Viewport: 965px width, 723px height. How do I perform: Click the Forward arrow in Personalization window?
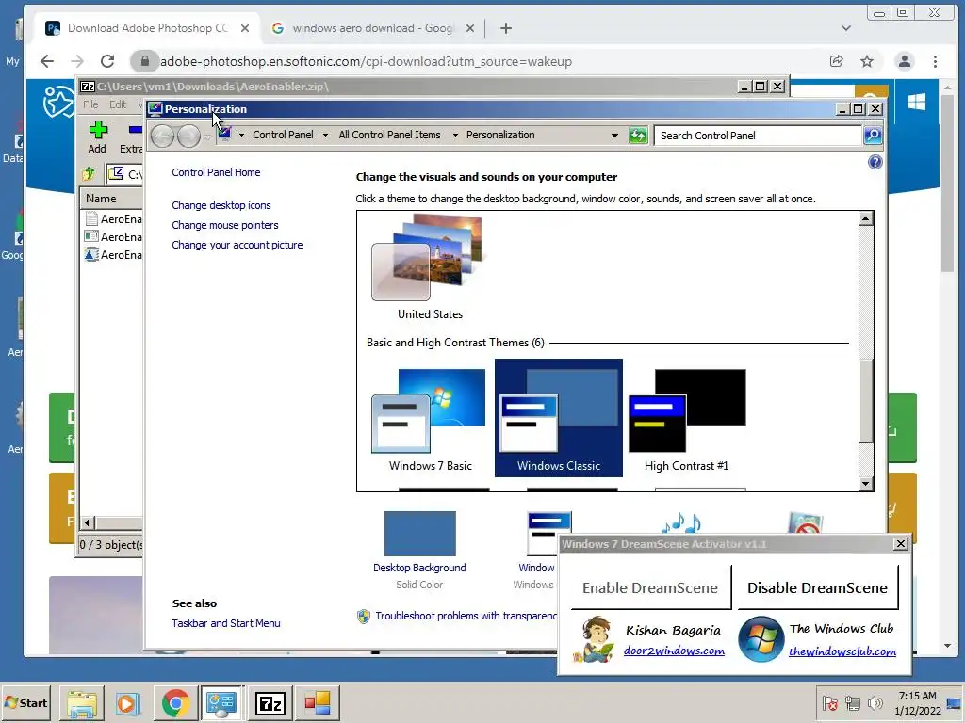click(188, 136)
